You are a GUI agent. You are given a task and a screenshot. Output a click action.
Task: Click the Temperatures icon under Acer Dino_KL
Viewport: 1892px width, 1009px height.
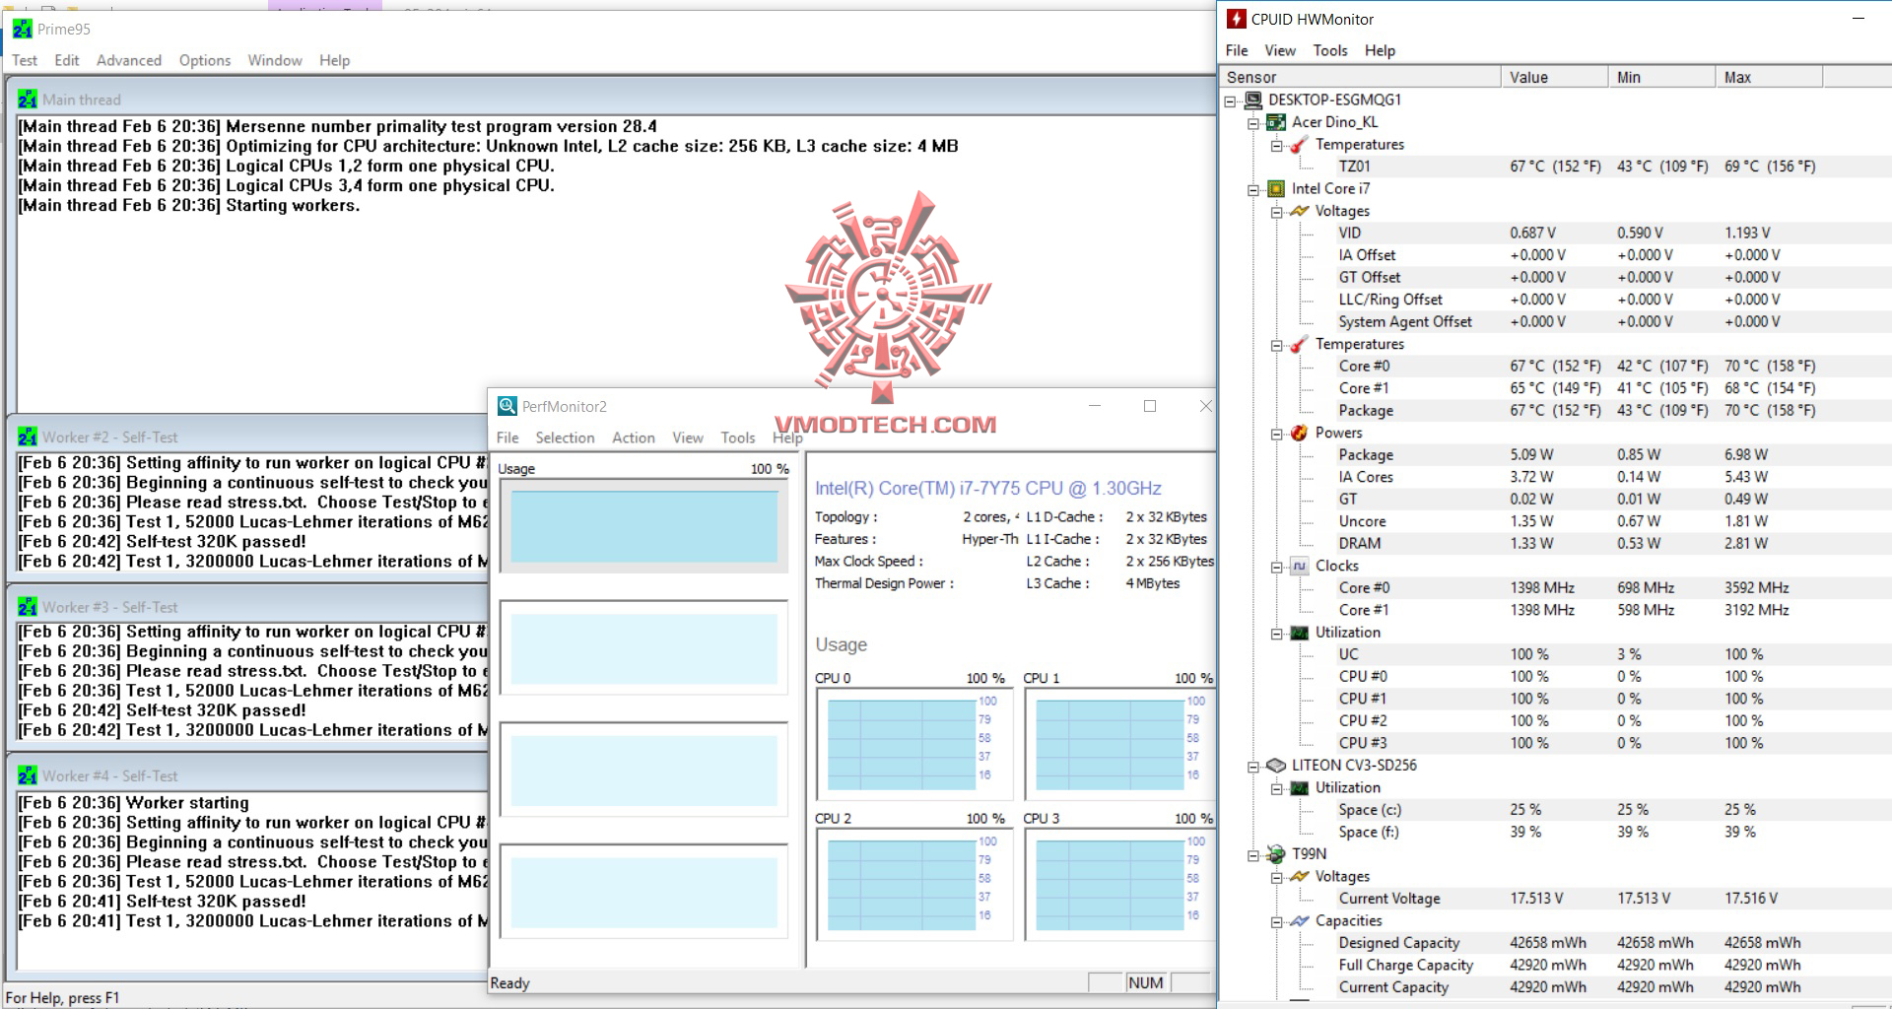(x=1300, y=145)
